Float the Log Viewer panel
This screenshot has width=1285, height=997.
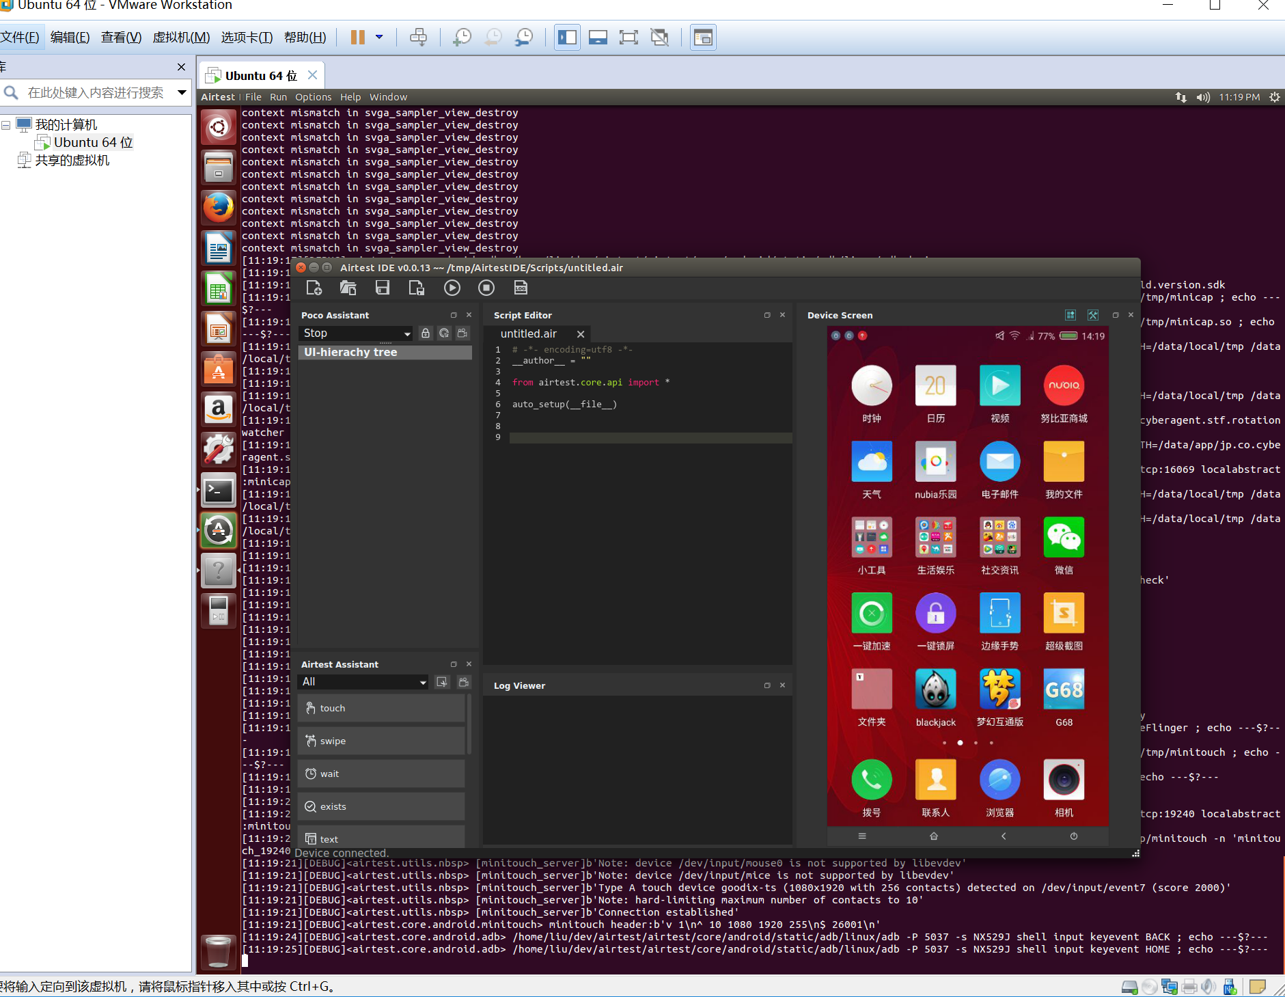pos(767,685)
